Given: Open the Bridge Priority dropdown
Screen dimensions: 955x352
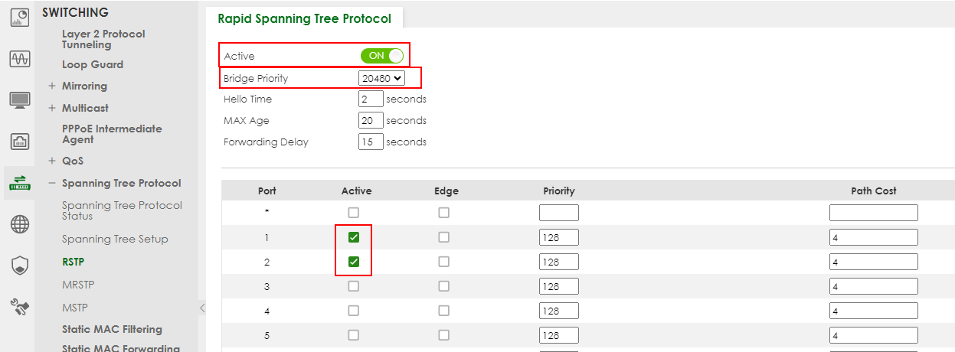Looking at the screenshot, I should [381, 78].
